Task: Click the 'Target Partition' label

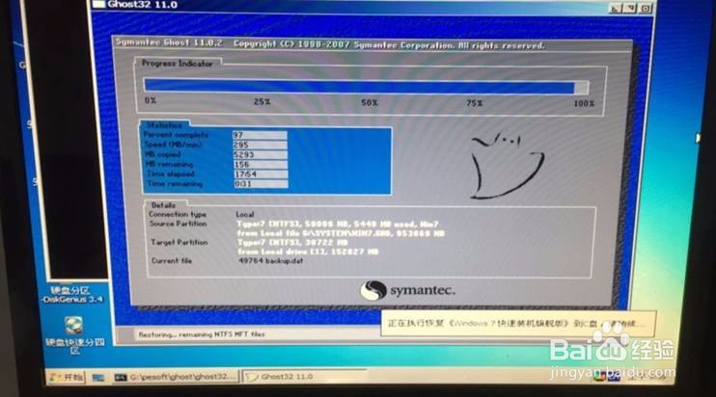Action: [x=179, y=243]
